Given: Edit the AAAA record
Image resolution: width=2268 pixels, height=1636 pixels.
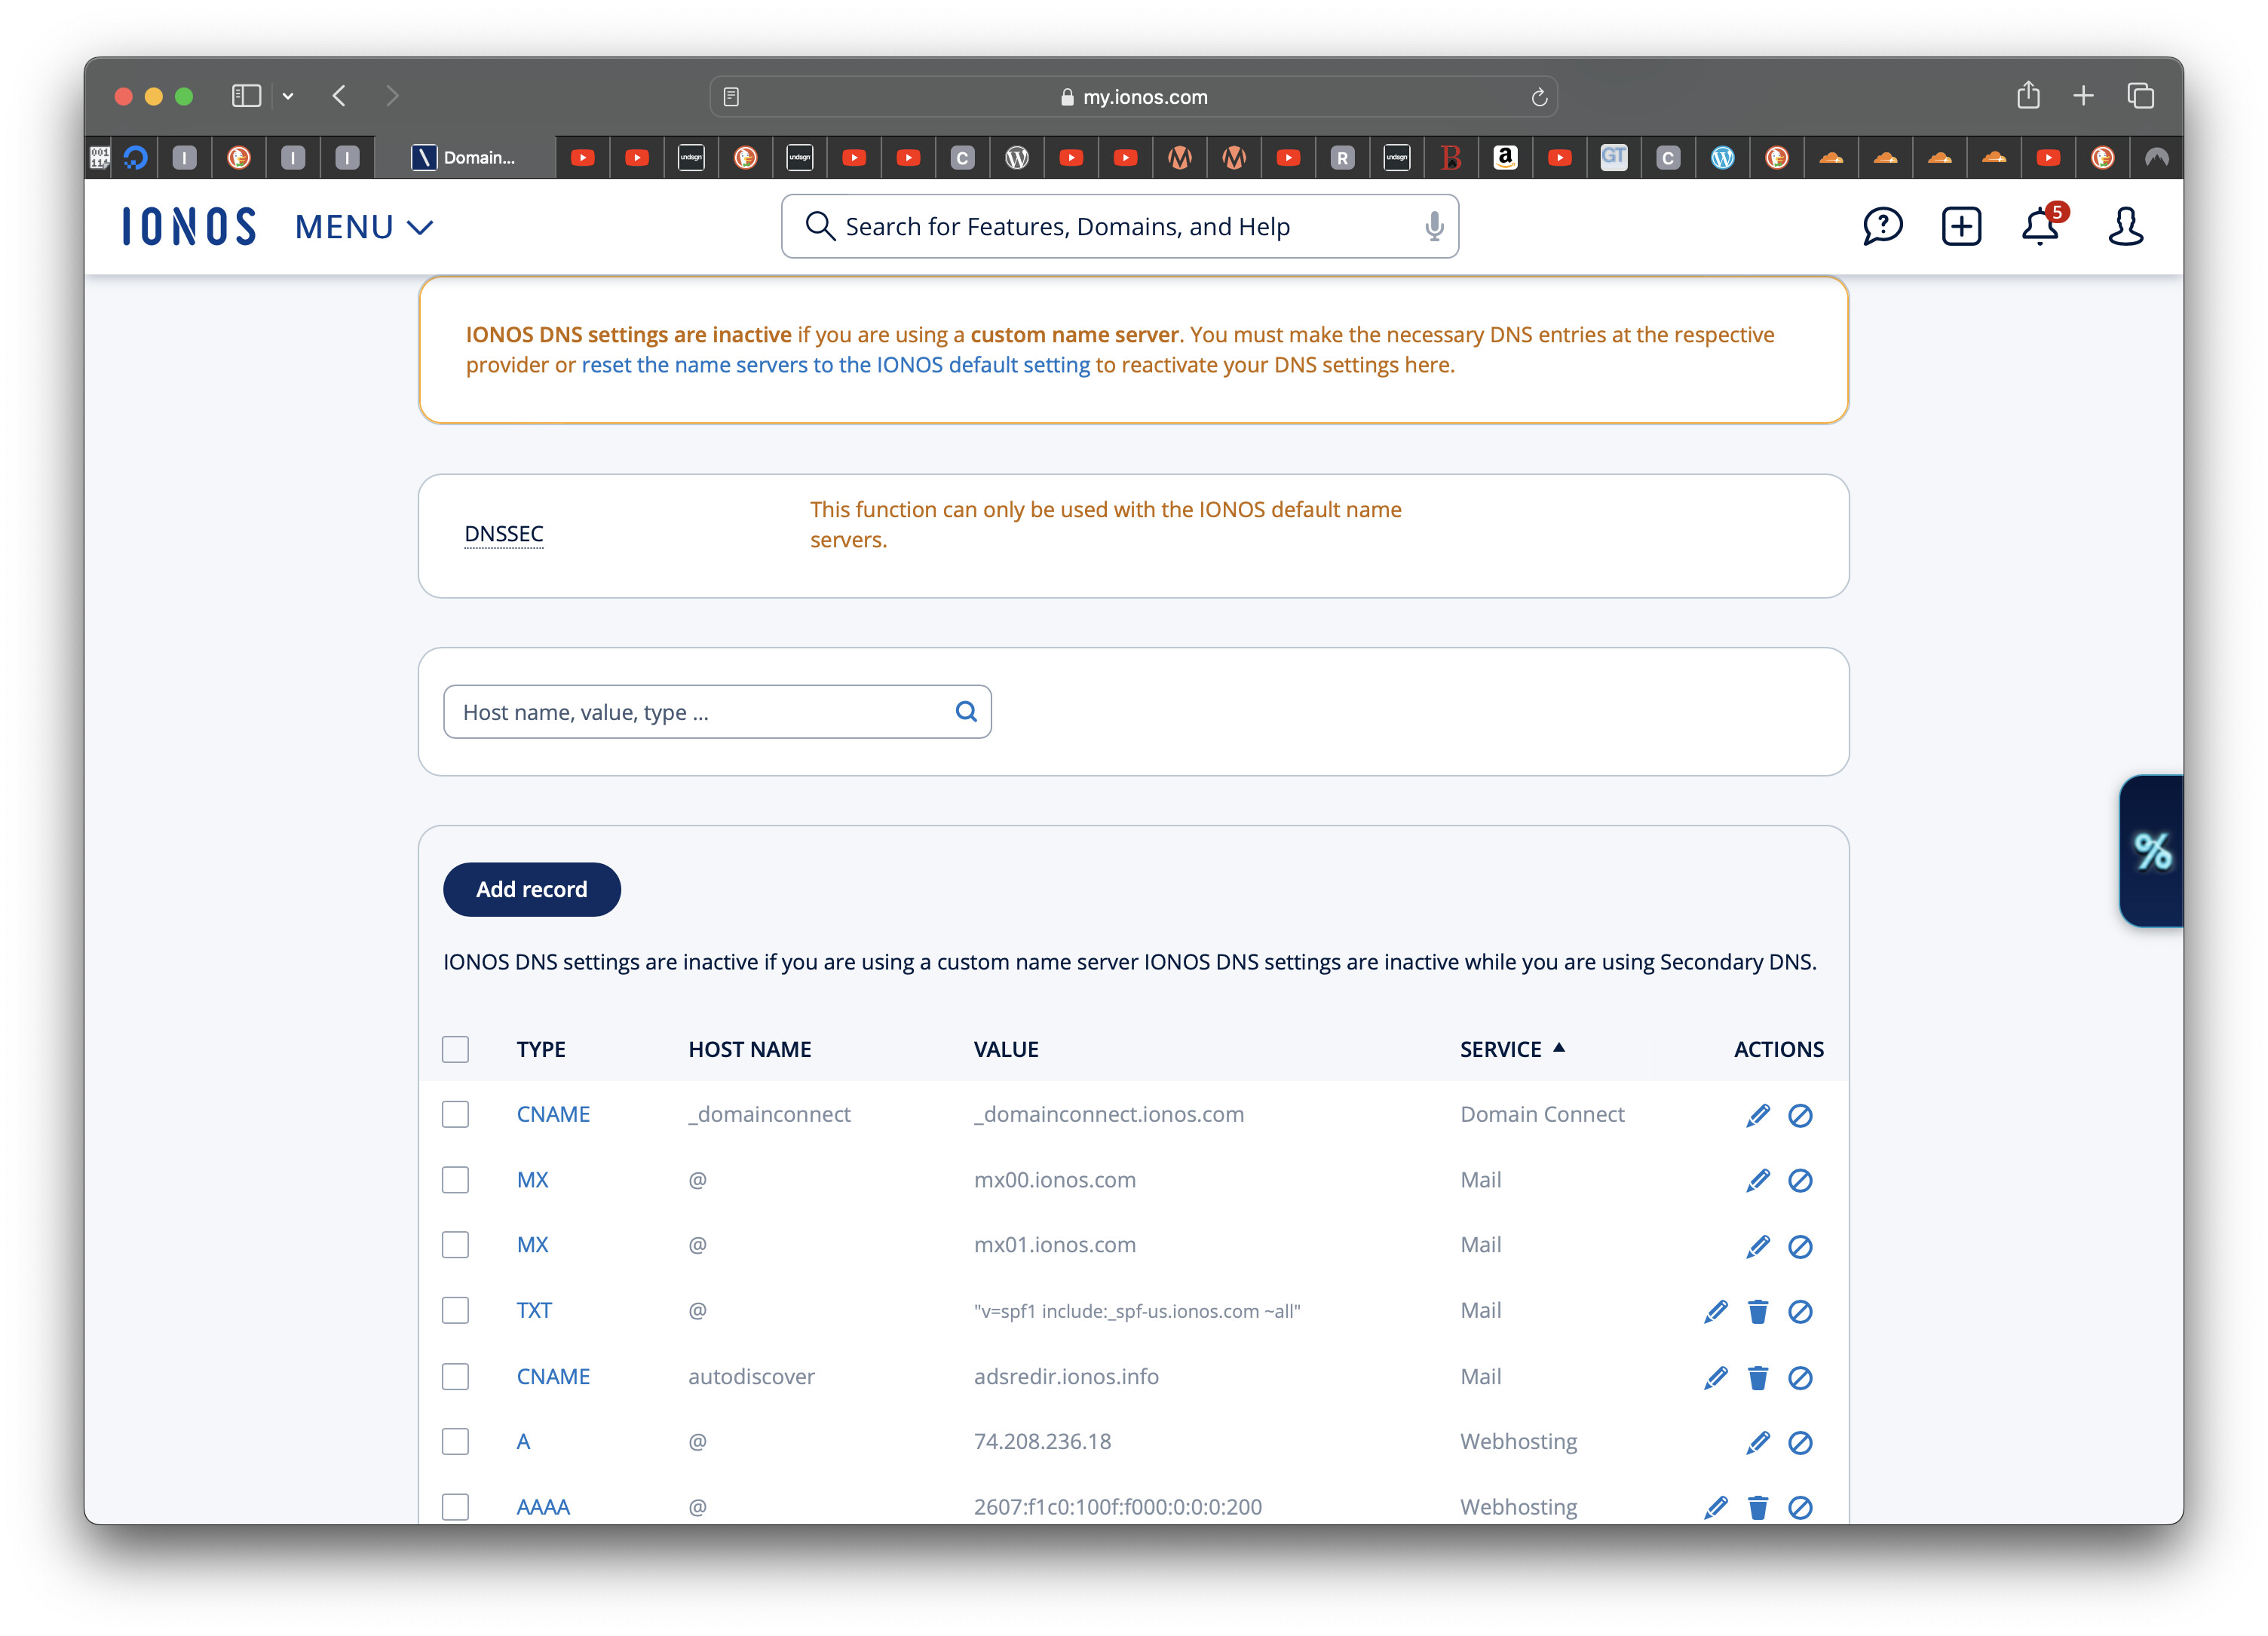Looking at the screenshot, I should tap(1715, 1507).
